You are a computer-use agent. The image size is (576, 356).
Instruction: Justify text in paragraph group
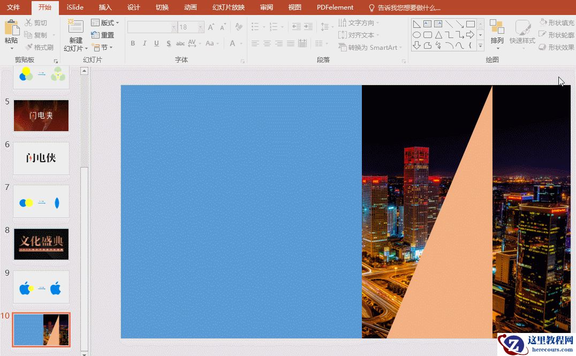291,43
